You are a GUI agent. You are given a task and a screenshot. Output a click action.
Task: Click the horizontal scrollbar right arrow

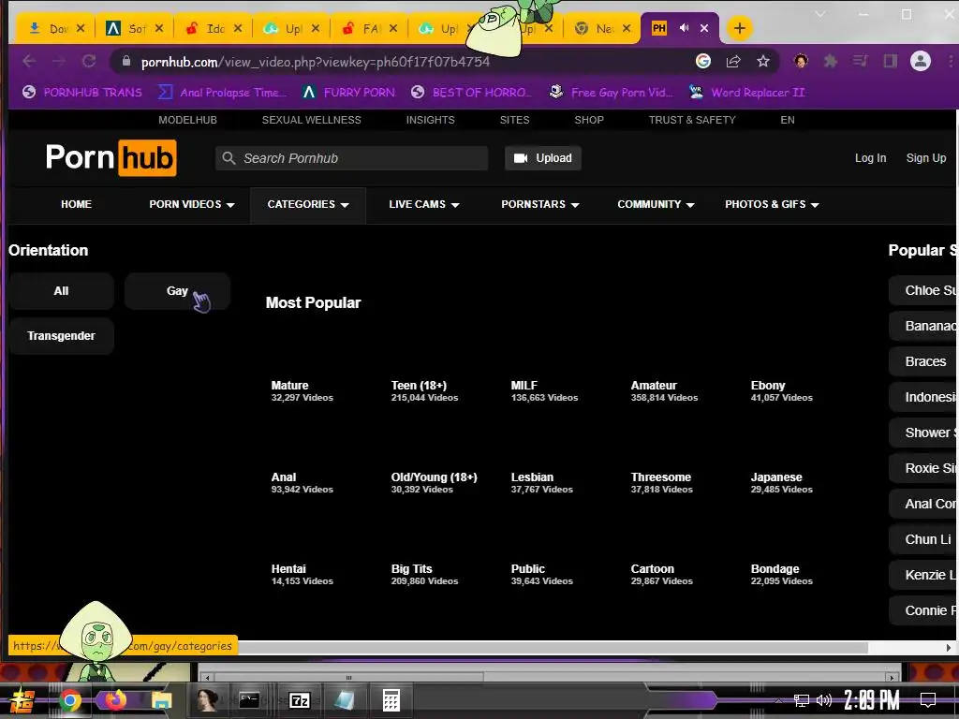(x=949, y=648)
